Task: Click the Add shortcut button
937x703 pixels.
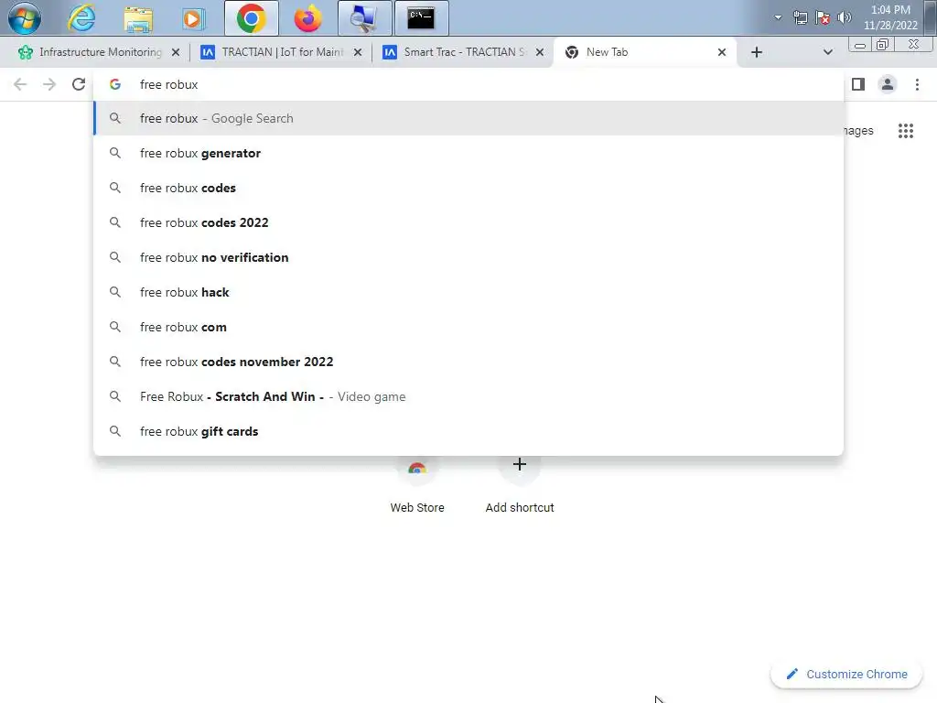Action: click(x=520, y=485)
